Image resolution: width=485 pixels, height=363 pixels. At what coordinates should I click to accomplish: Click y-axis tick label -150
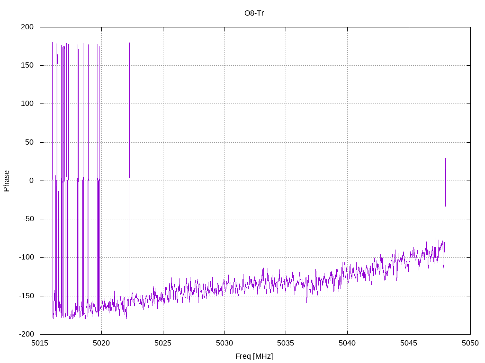tap(27, 296)
